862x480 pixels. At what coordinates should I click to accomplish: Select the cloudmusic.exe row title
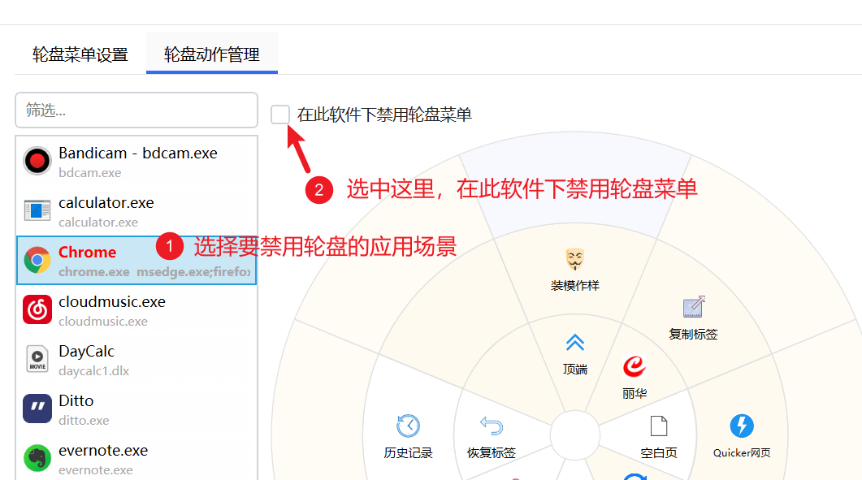112,301
